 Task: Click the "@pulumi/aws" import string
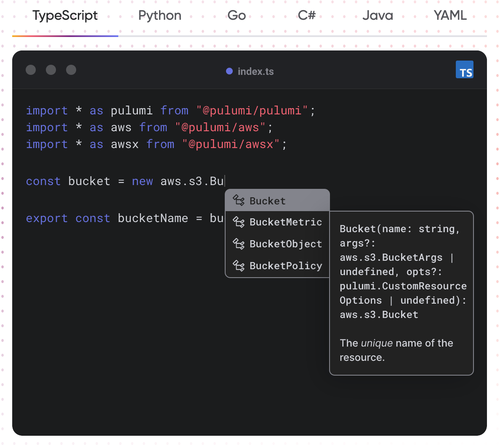(220, 127)
